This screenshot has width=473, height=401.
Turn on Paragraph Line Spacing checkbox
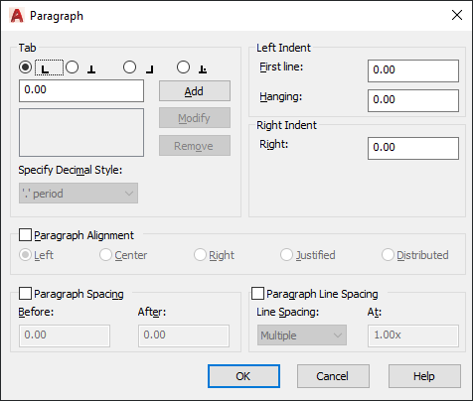[x=257, y=294]
